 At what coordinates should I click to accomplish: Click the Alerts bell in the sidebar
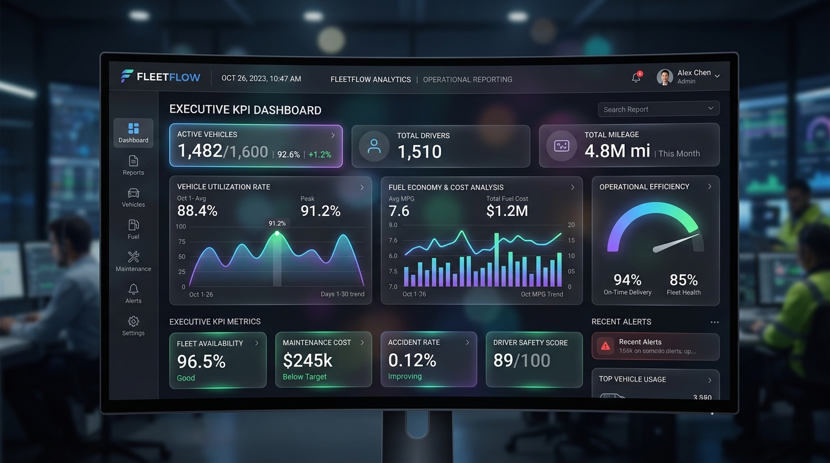[133, 289]
